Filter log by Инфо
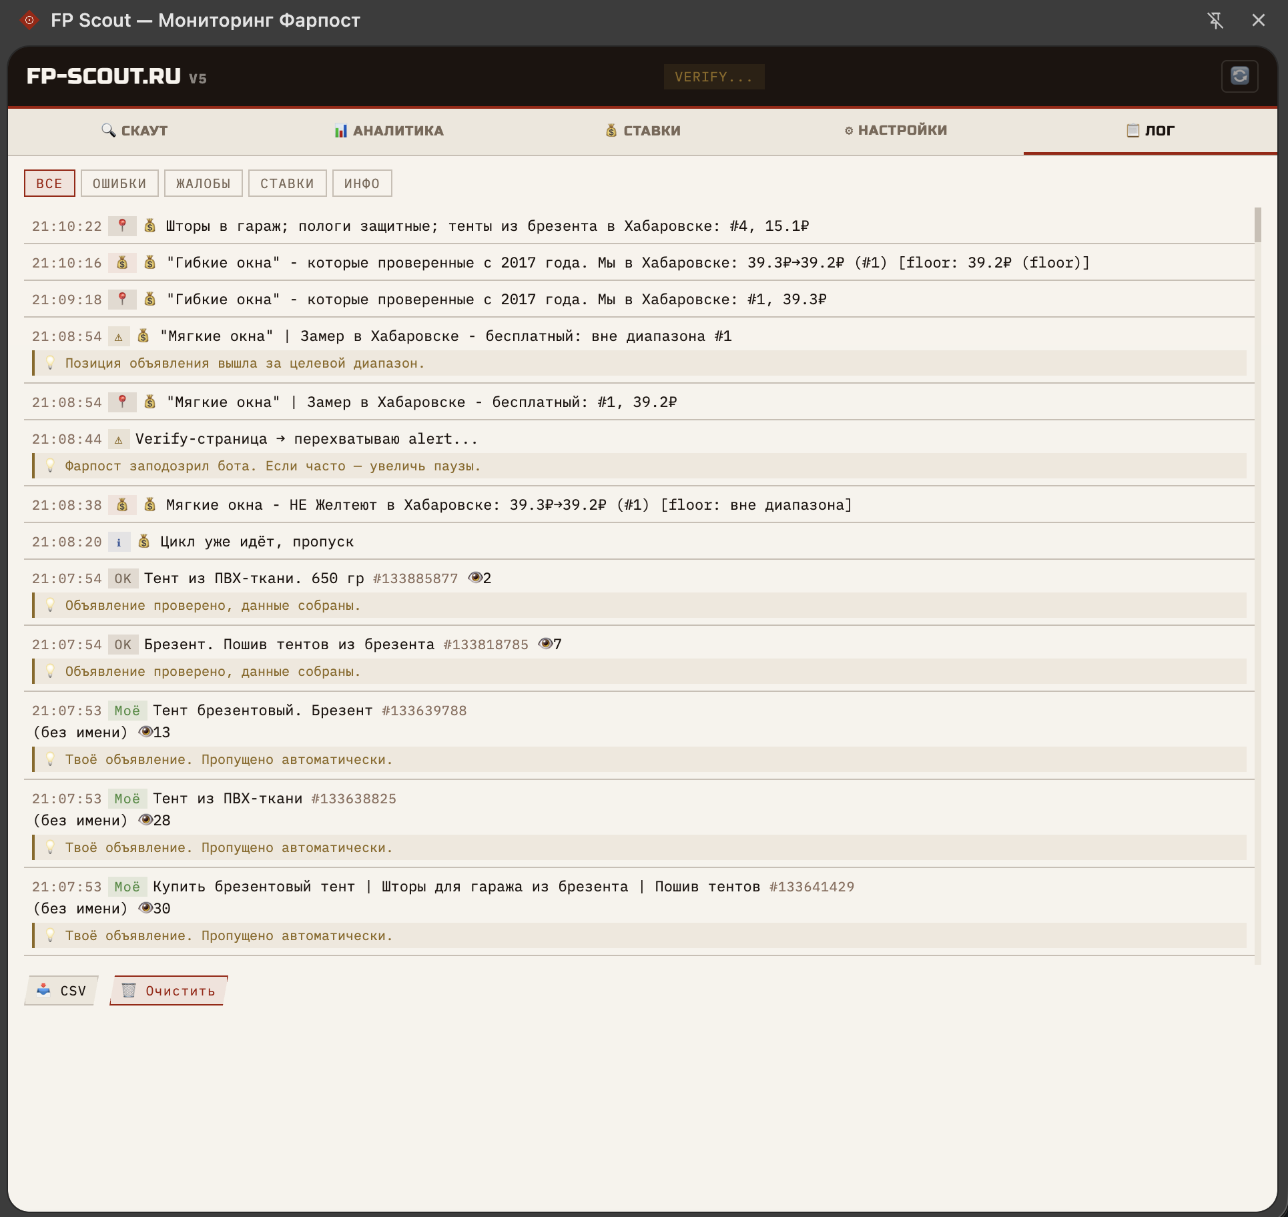This screenshot has width=1288, height=1217. pyautogui.click(x=362, y=183)
